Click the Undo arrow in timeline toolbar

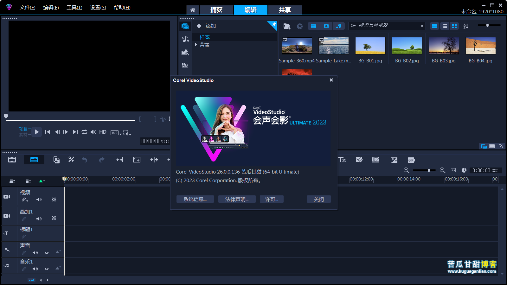(85, 160)
